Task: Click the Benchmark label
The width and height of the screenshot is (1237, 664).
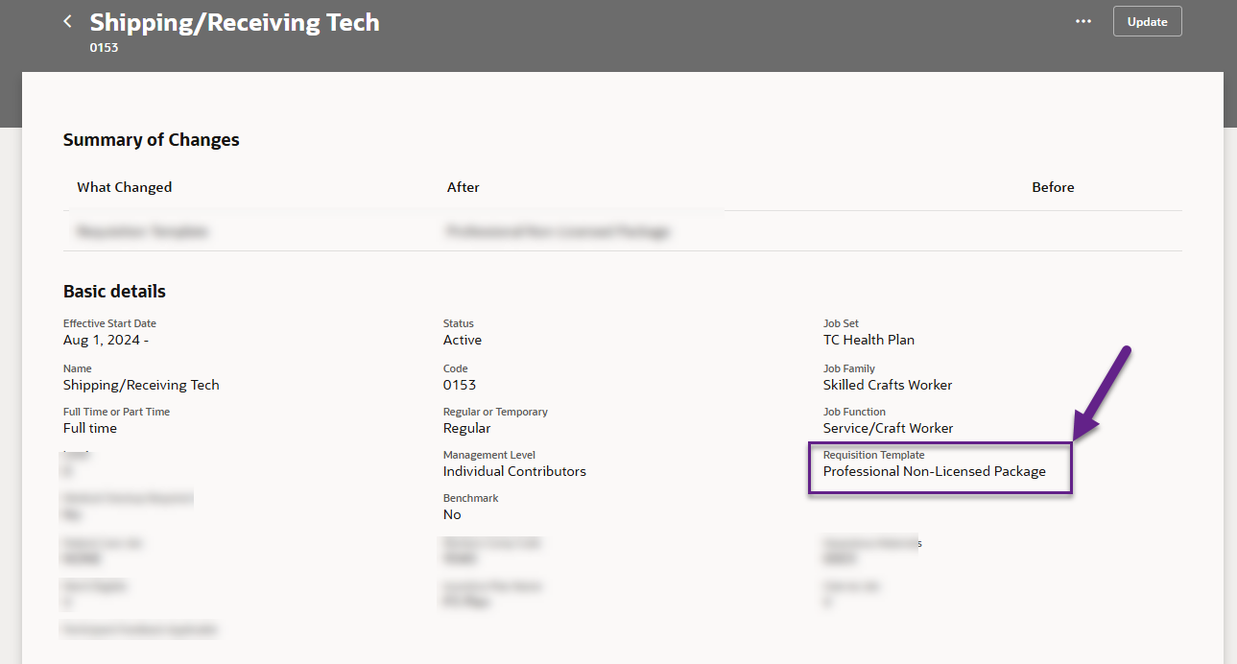Action: [470, 498]
